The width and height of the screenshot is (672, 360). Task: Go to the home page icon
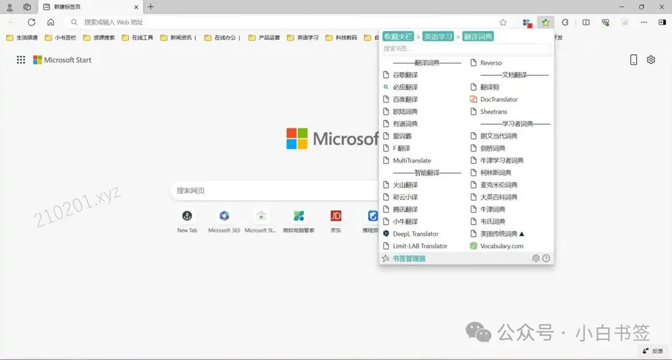(50, 22)
